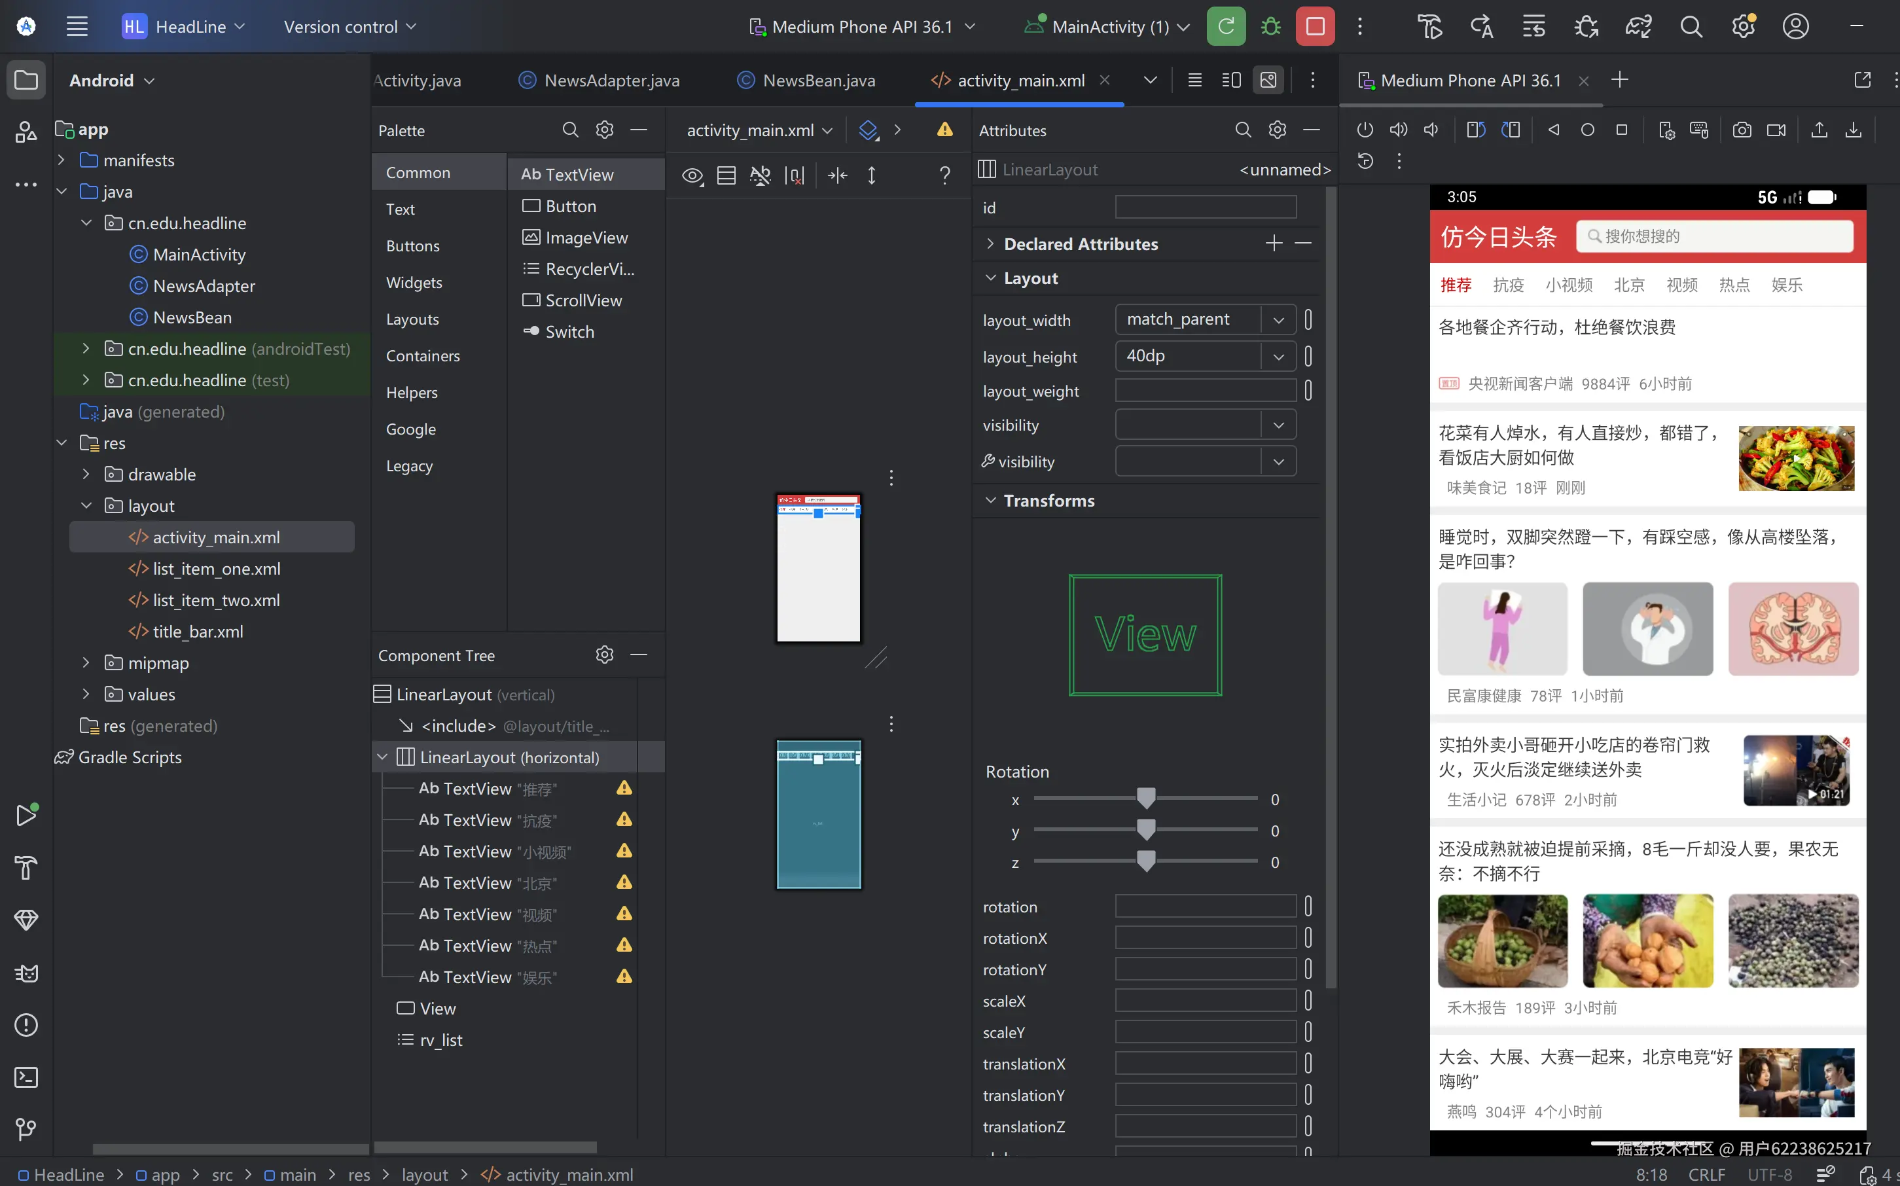Screen dimensions: 1900x1186
Task: Open the Version control menu
Action: tap(349, 27)
